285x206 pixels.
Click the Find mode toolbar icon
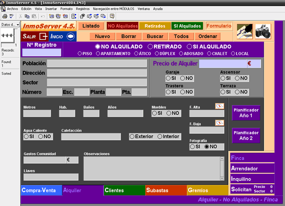point(83,16)
